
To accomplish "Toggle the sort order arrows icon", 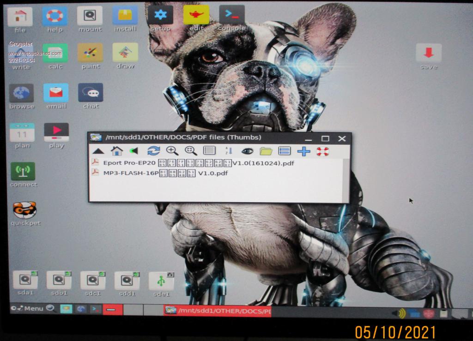I will pos(228,151).
